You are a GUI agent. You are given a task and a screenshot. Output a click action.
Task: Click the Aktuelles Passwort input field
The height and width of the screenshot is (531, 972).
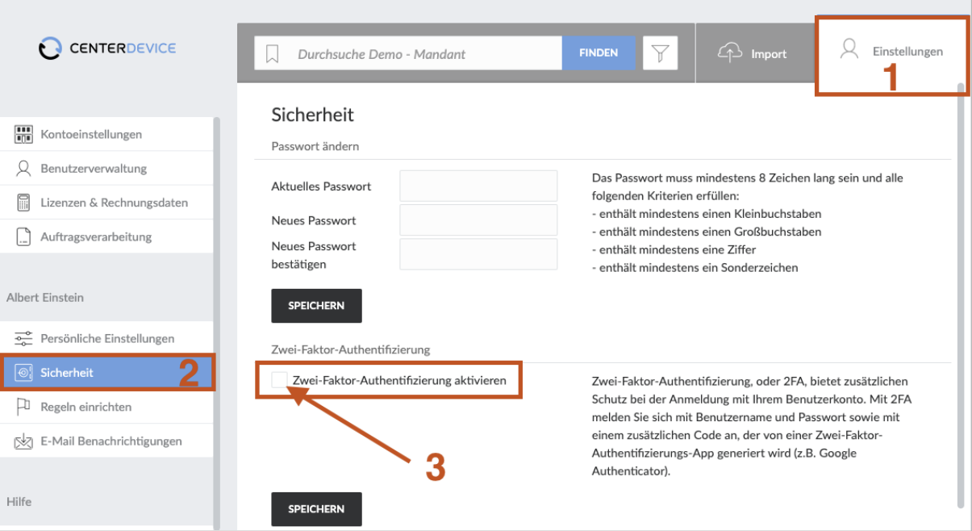point(479,186)
